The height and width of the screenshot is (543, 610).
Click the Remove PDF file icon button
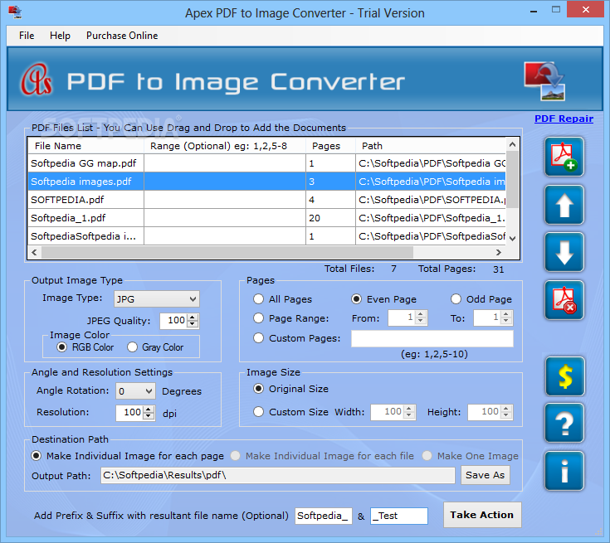pos(564,300)
